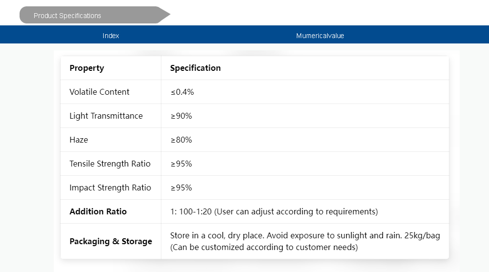Click the ≤0.4% volatile content value
The image size is (489, 272).
coord(182,92)
